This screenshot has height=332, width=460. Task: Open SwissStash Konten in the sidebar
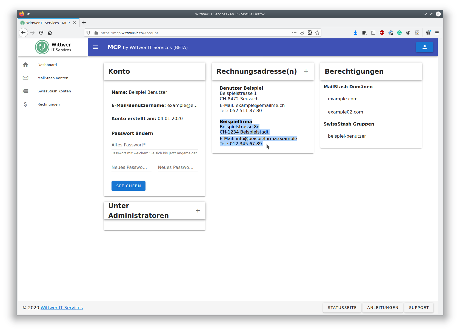(x=54, y=91)
